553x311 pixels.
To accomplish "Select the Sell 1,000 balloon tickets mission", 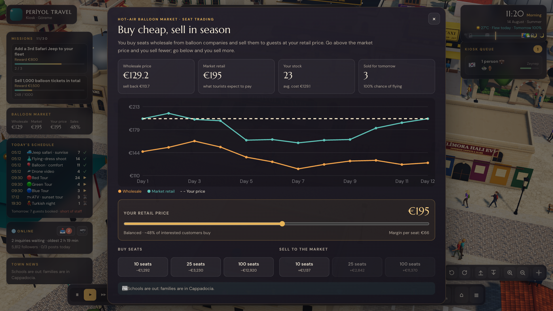I will click(x=49, y=88).
